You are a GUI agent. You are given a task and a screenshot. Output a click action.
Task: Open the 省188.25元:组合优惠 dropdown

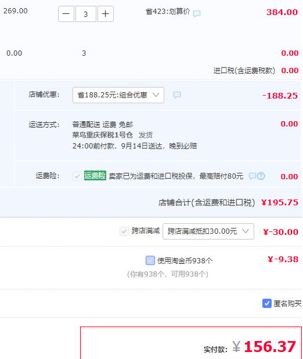click(x=118, y=95)
